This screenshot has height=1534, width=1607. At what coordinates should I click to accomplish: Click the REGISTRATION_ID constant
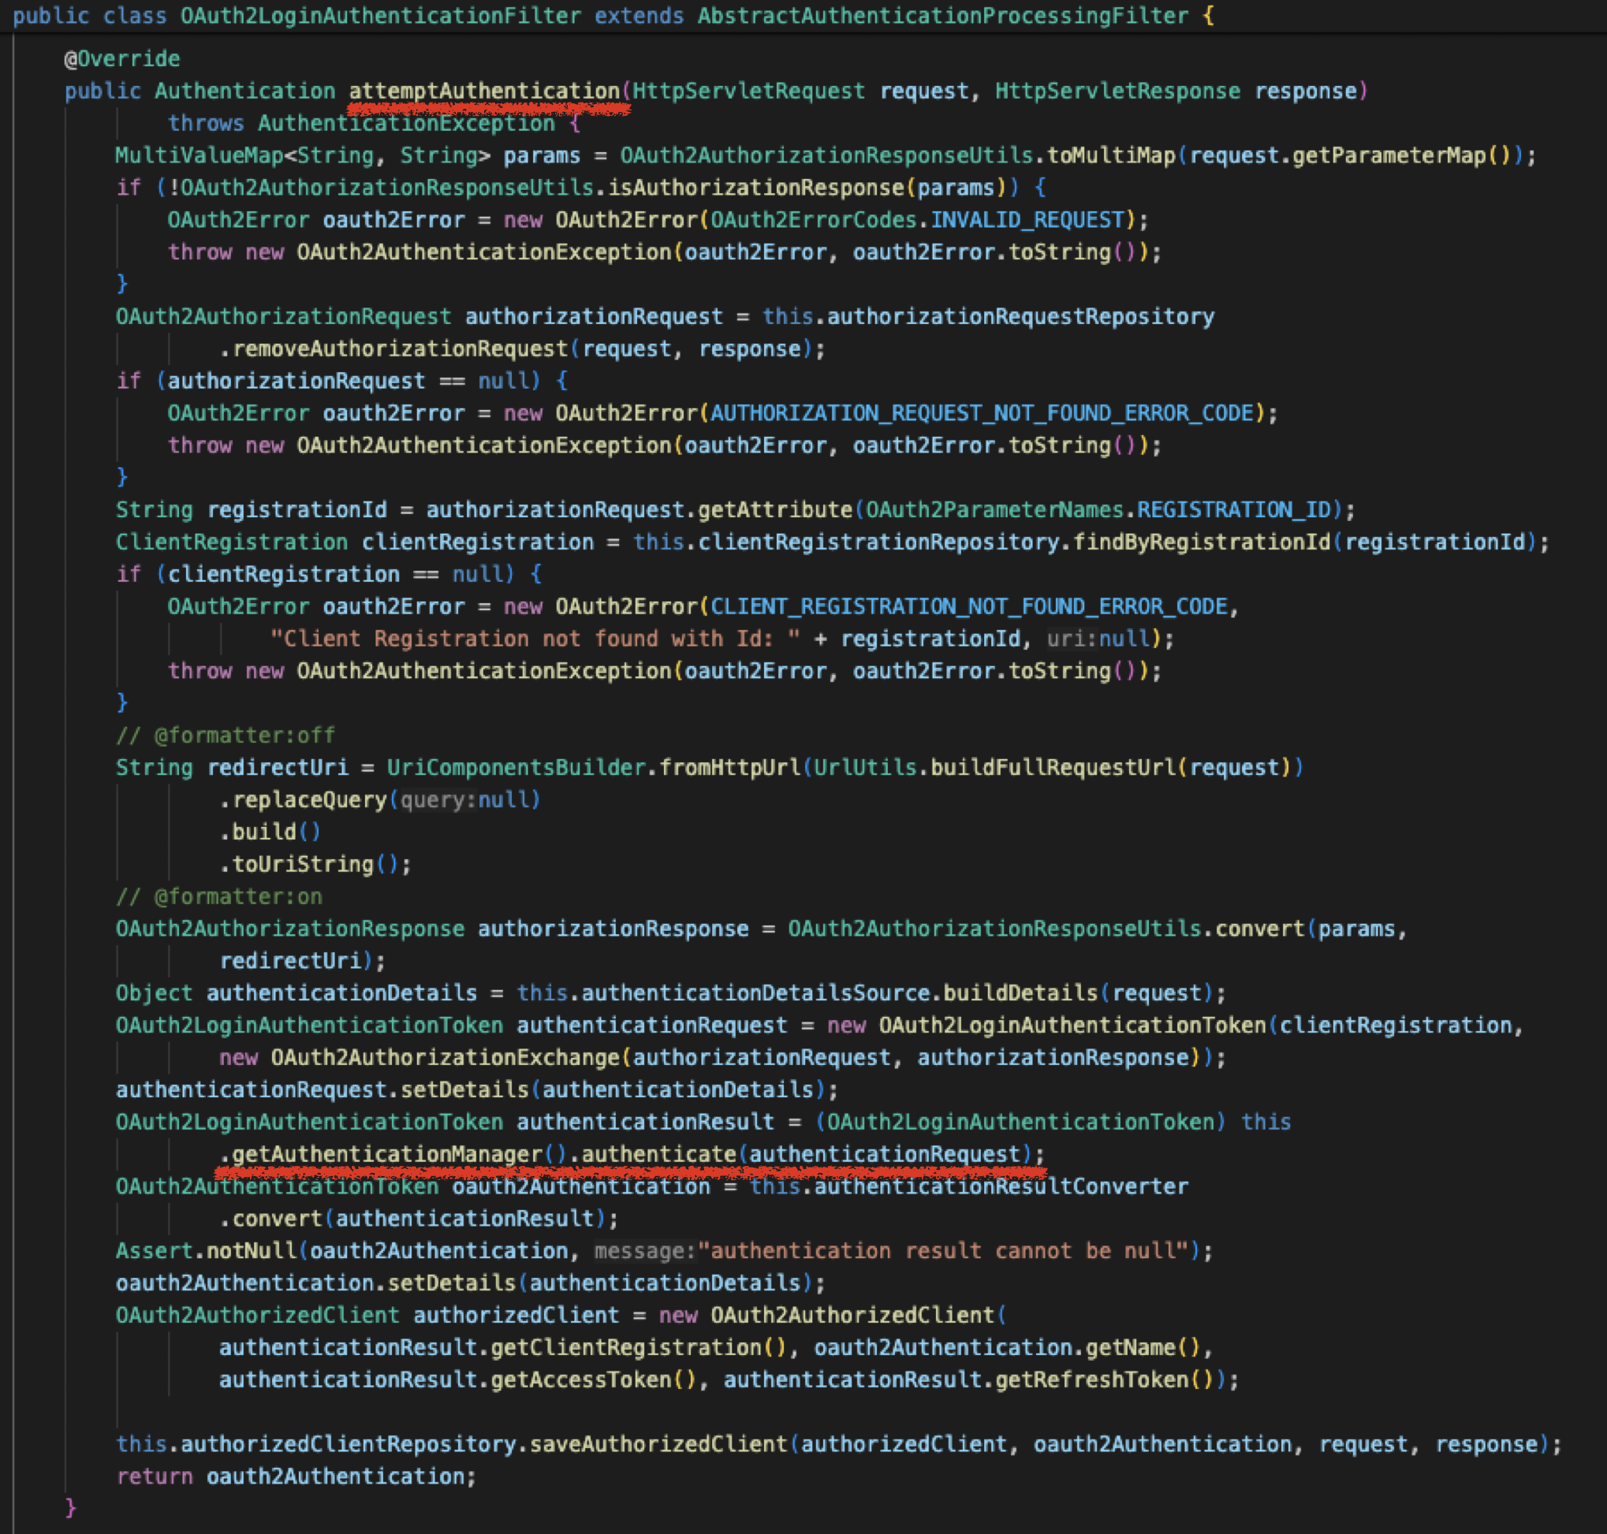pyautogui.click(x=1234, y=509)
